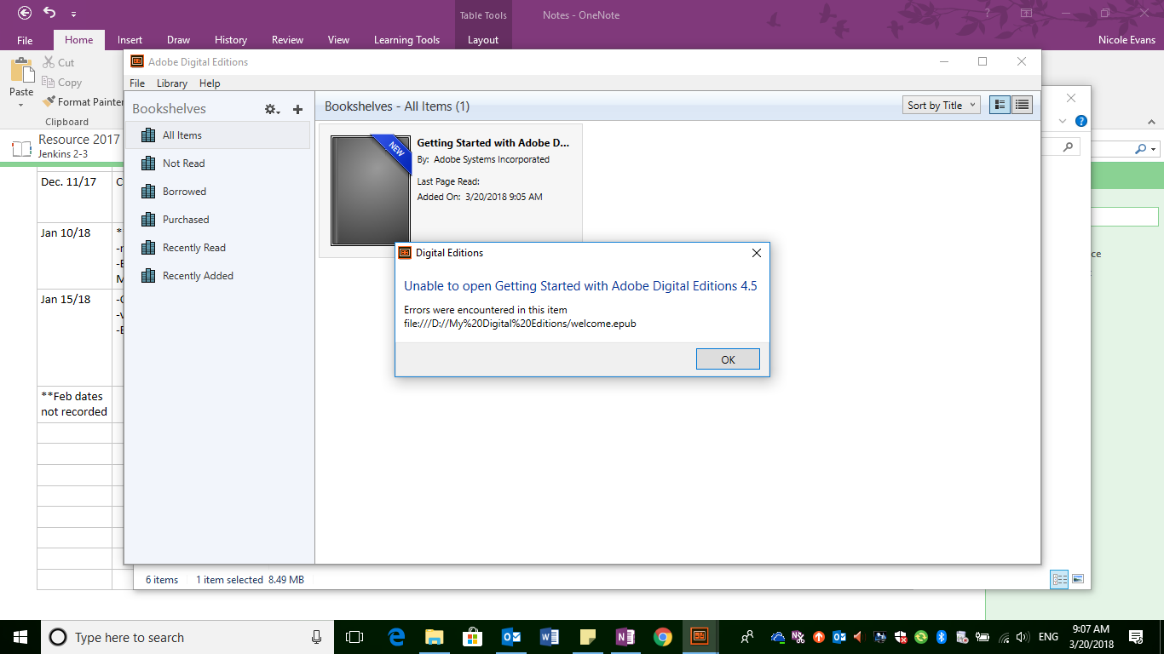Screen dimensions: 1164x654
Task: Open the Table Tools Layout tab
Action: point(483,40)
